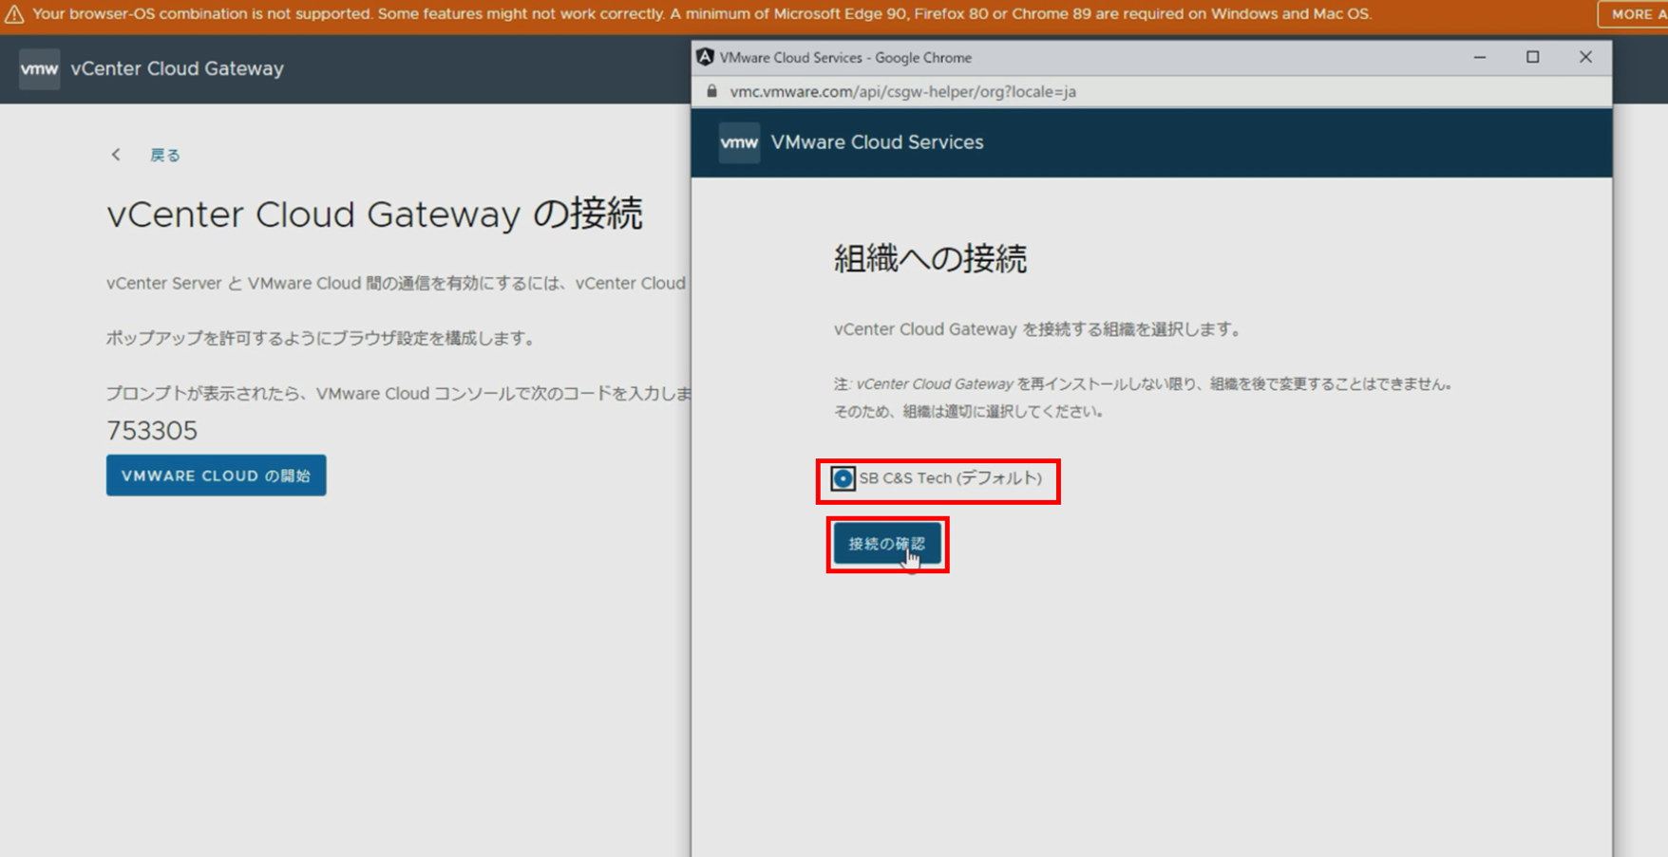Click the MORE button in the warning banner
The image size is (1668, 857).
pos(1633,14)
